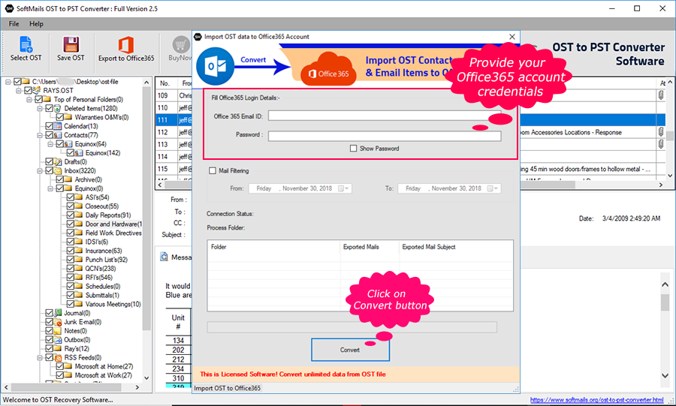Click the Journal(0) folder icon

[x=58, y=313]
